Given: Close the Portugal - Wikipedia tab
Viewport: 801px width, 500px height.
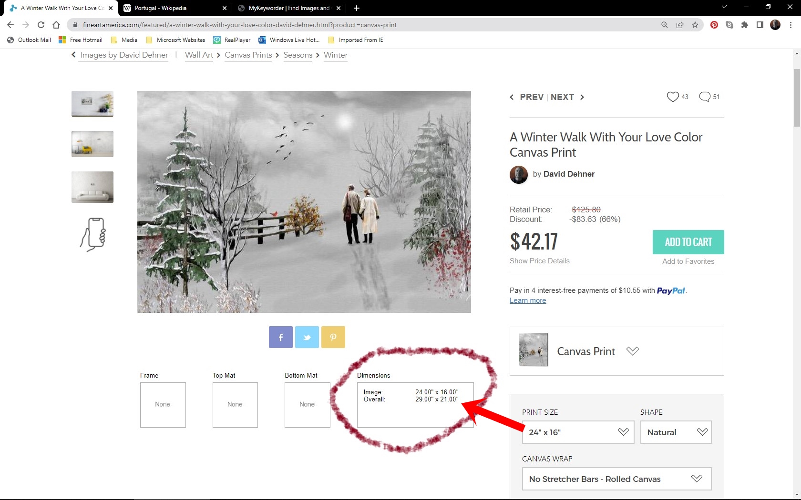Looking at the screenshot, I should [225, 8].
